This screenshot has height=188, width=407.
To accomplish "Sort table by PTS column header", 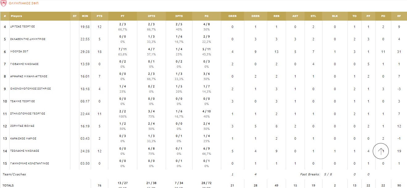I will (x=99, y=16).
